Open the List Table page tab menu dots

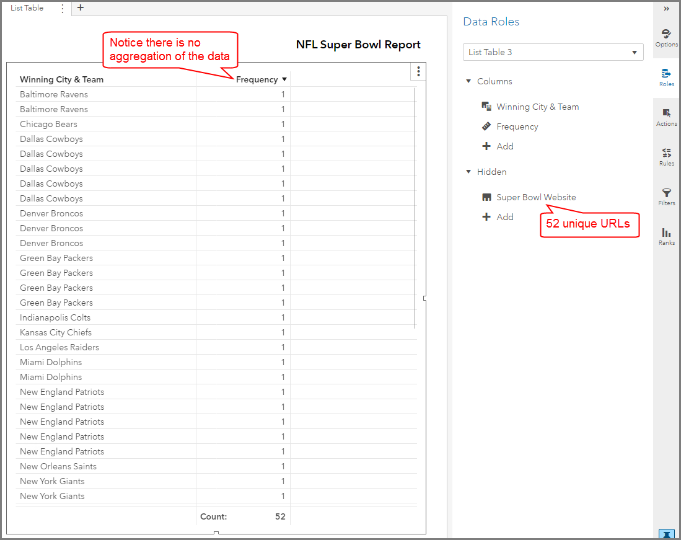point(63,8)
